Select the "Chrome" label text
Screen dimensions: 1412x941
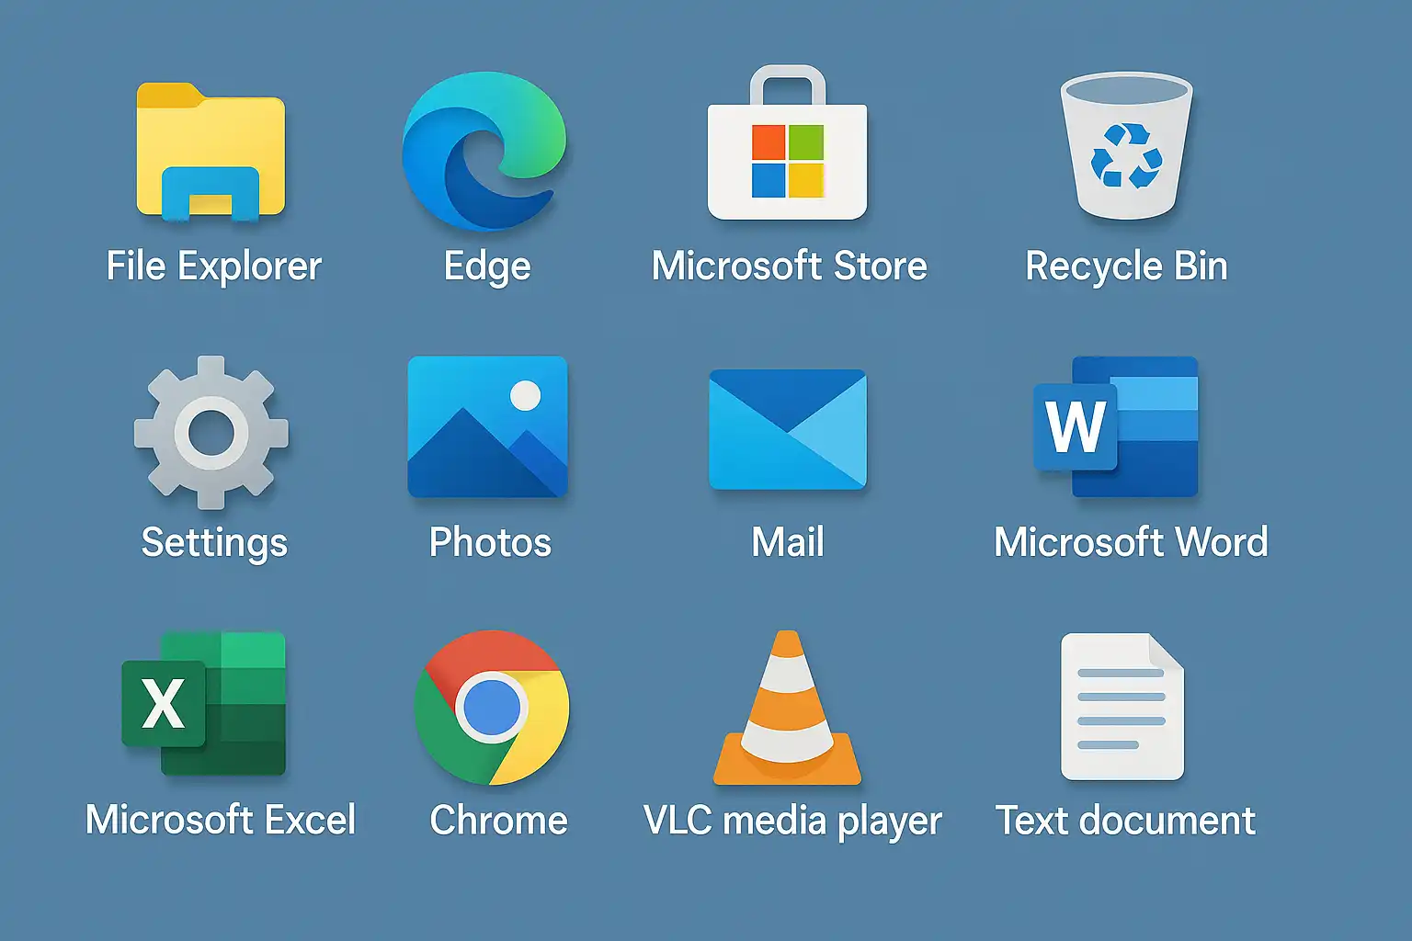499,820
